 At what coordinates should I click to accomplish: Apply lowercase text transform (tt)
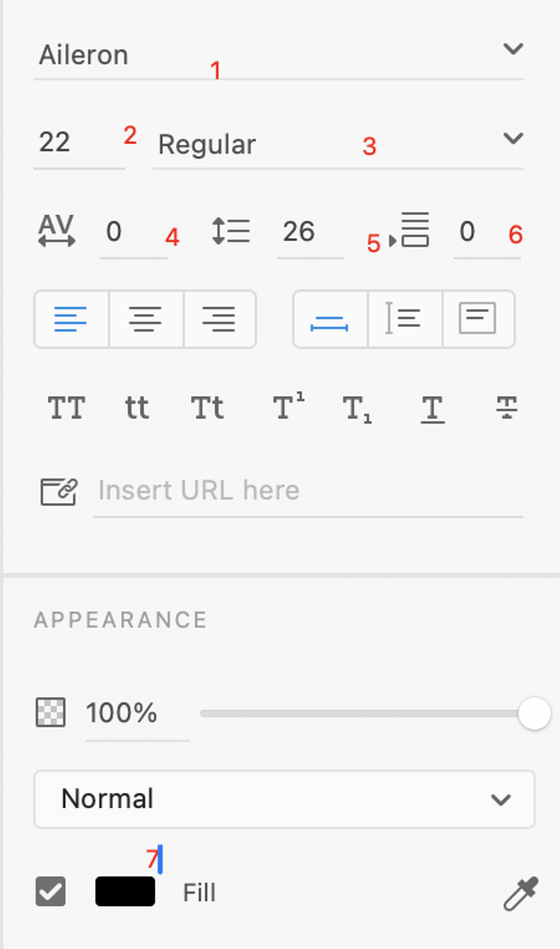click(x=137, y=408)
